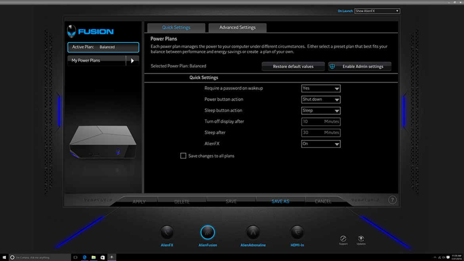Expand My Power Plans with the arrow
The height and width of the screenshot is (261, 464).
point(132,60)
